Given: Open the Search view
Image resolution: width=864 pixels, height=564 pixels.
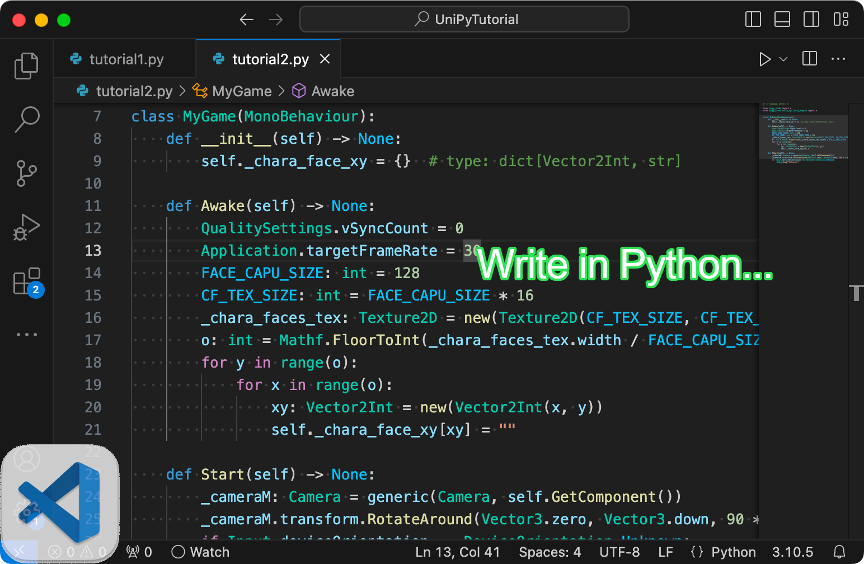Looking at the screenshot, I should 26,119.
